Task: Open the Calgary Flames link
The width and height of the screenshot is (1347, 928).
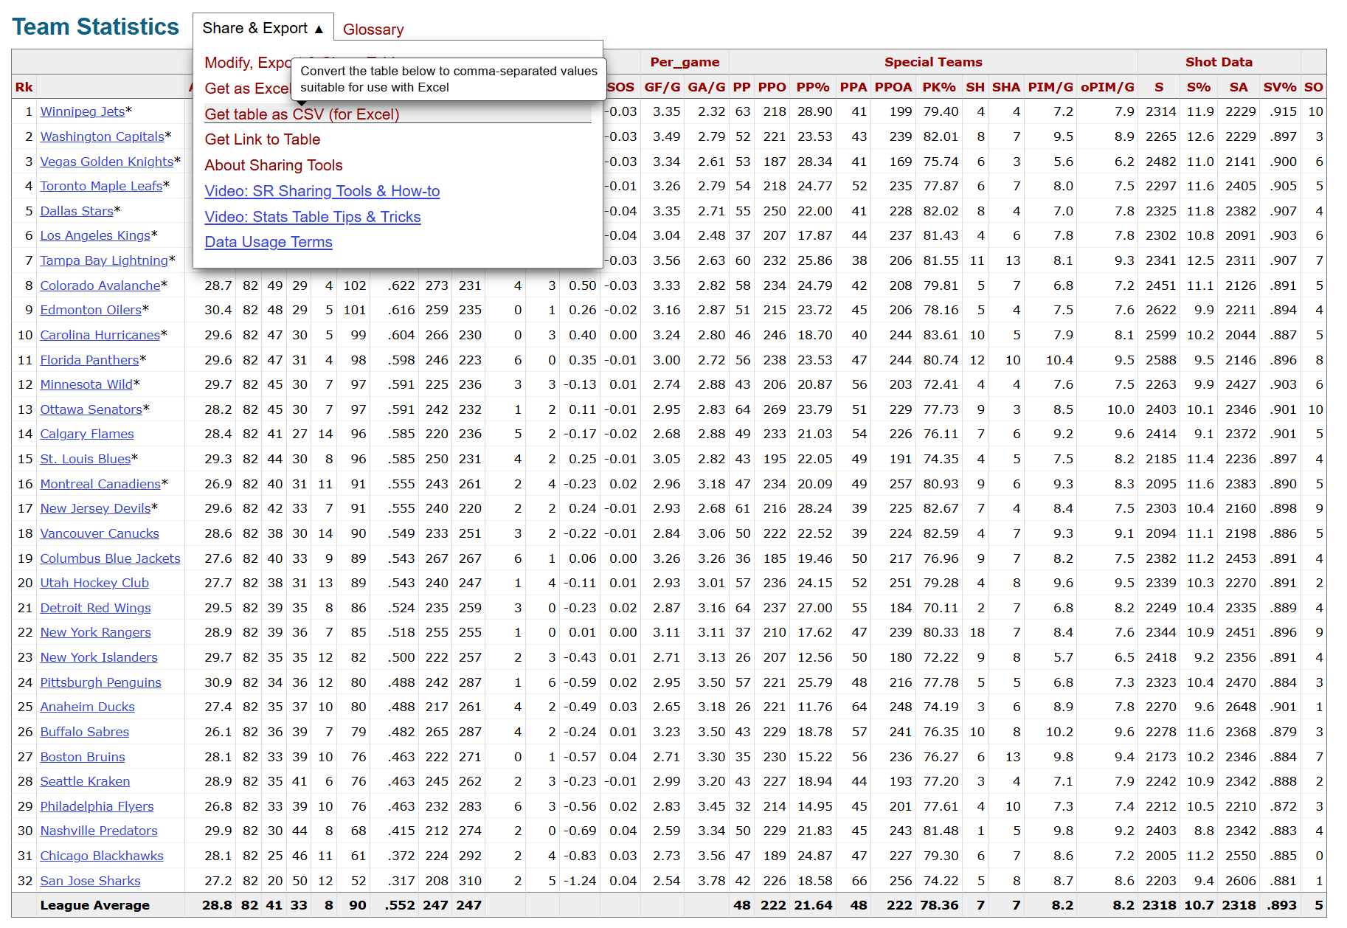Action: click(86, 434)
